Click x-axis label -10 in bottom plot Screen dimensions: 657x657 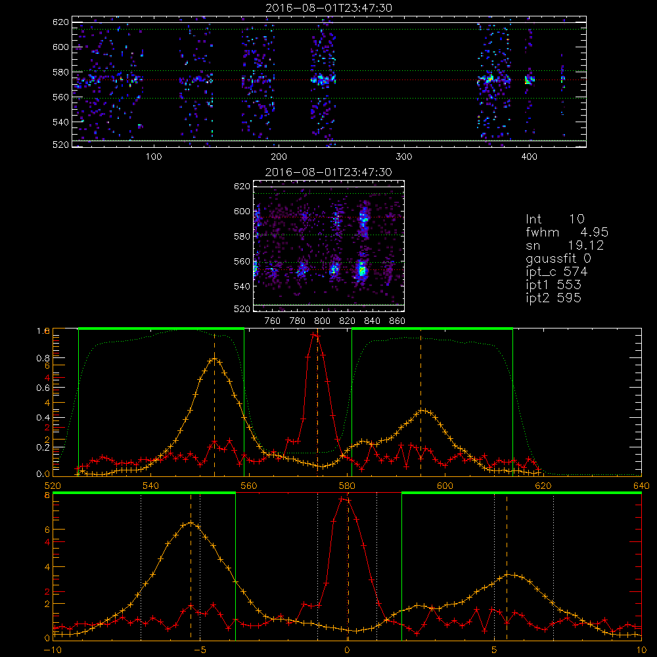pyautogui.click(x=53, y=650)
